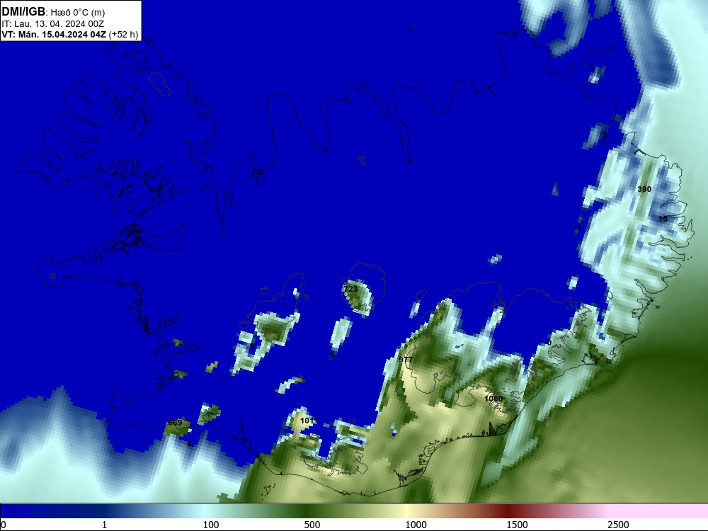Click the 'Hæð 0°C (m)' parameter label
Image resolution: width=708 pixels, height=531 pixels.
78,13
